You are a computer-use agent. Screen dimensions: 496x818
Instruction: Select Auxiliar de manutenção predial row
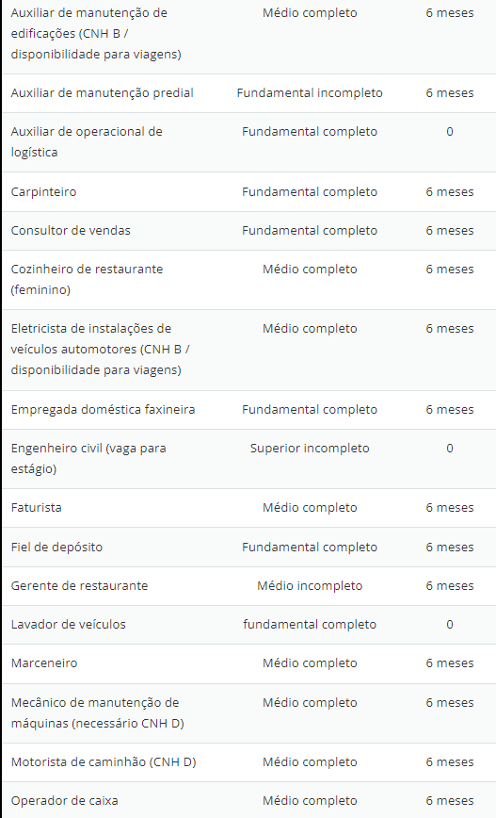[249, 93]
